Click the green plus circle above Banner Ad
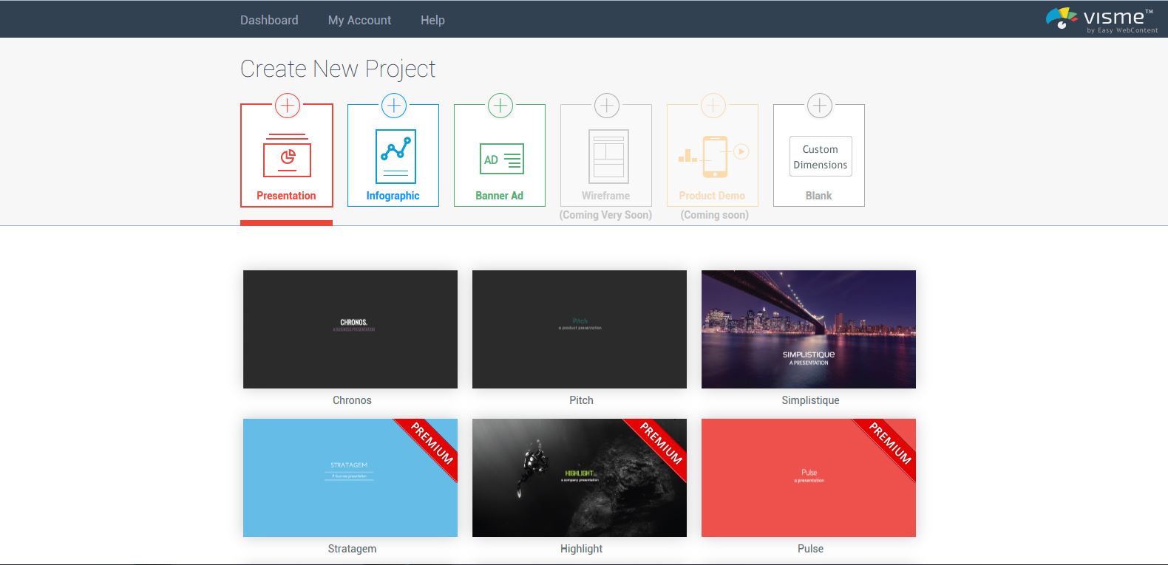Image resolution: width=1168 pixels, height=565 pixels. tap(500, 106)
